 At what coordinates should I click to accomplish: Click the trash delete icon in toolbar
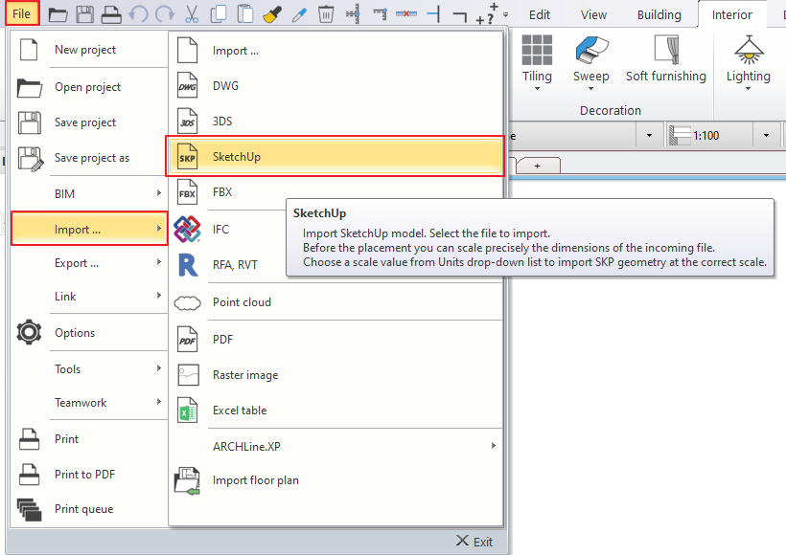pyautogui.click(x=326, y=14)
